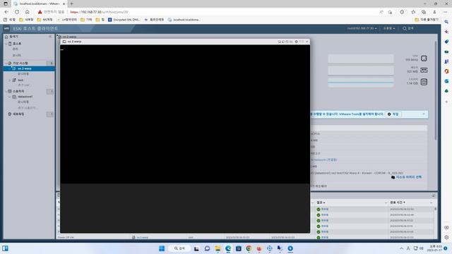452x254 pixels.
Task: Open a new browser tab with the plus button
Action: [x=72, y=4]
